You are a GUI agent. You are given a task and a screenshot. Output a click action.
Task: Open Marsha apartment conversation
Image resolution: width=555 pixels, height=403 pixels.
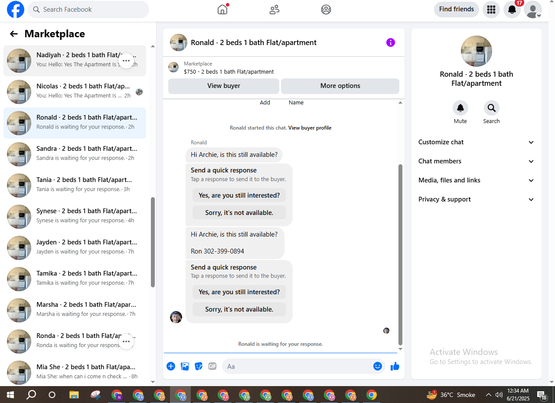pos(75,310)
